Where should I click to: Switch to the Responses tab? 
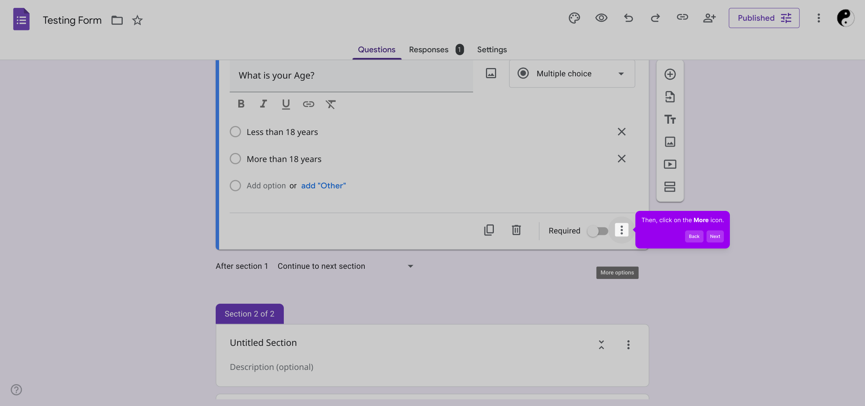point(436,50)
